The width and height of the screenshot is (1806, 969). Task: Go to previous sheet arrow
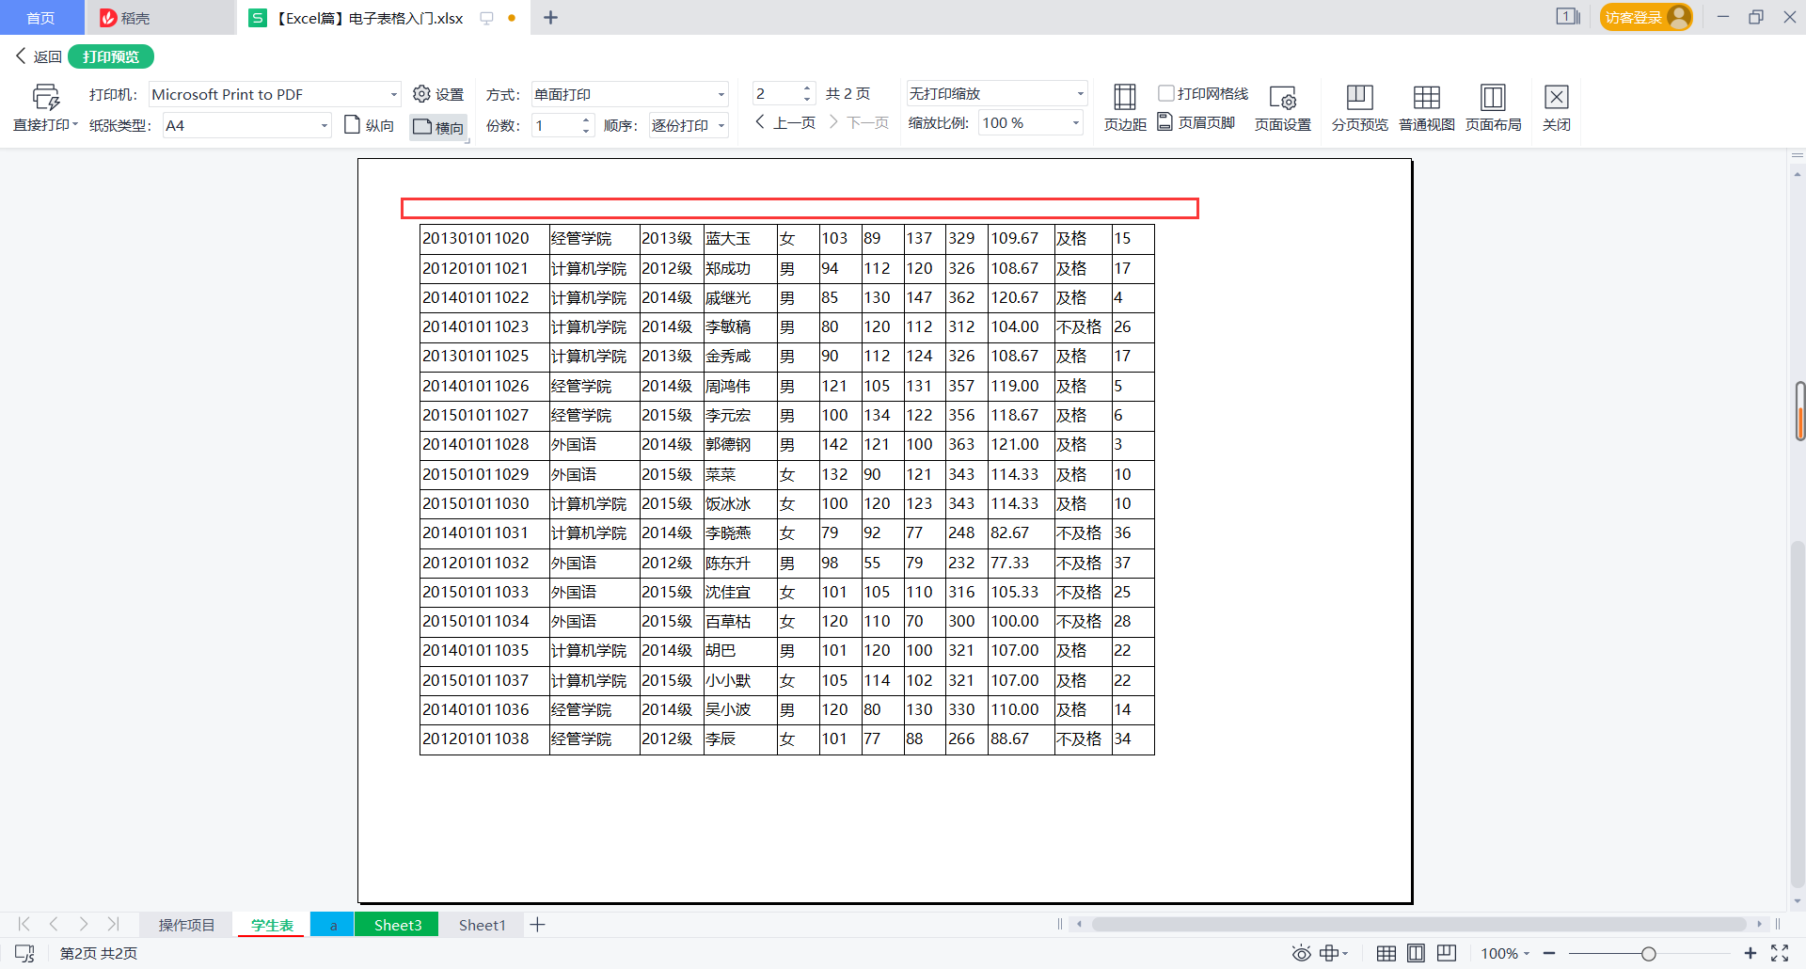click(54, 924)
